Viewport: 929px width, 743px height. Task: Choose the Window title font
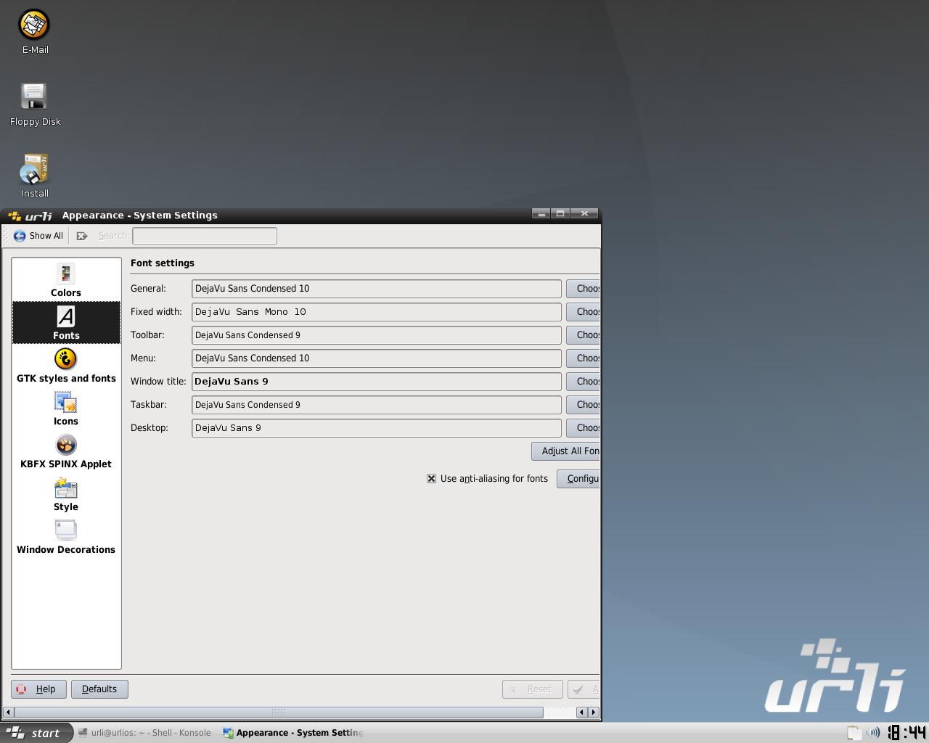coord(584,382)
